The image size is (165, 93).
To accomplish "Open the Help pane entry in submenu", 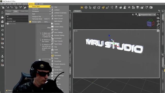I will tap(60, 47).
